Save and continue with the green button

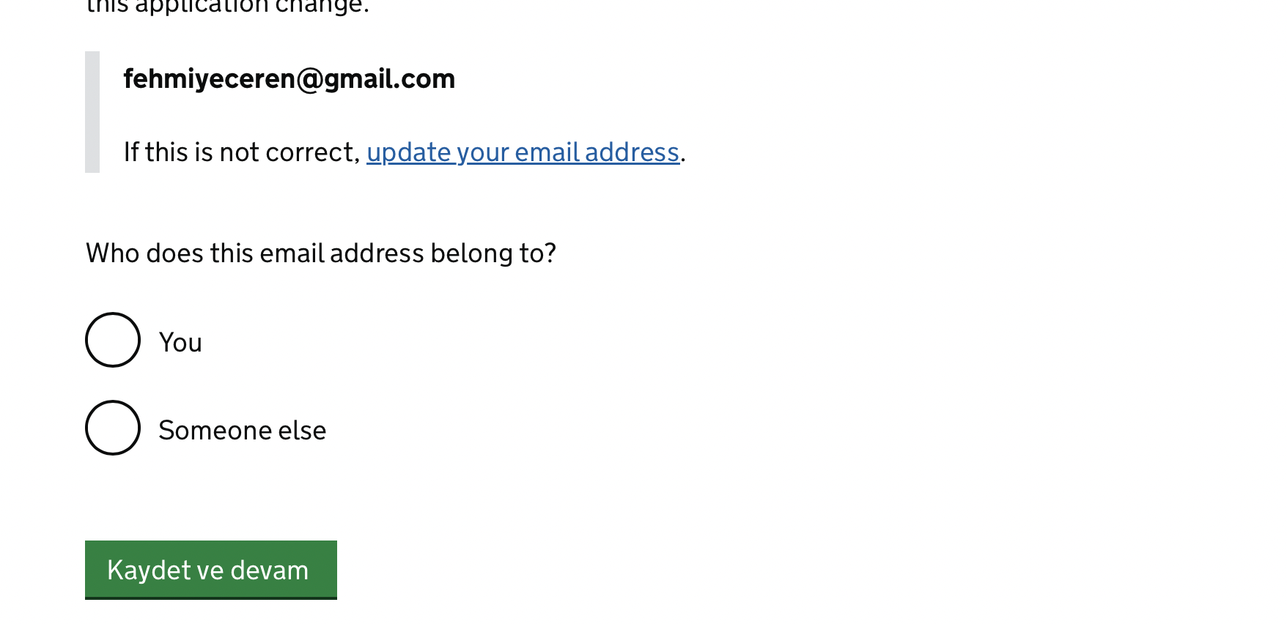(211, 570)
